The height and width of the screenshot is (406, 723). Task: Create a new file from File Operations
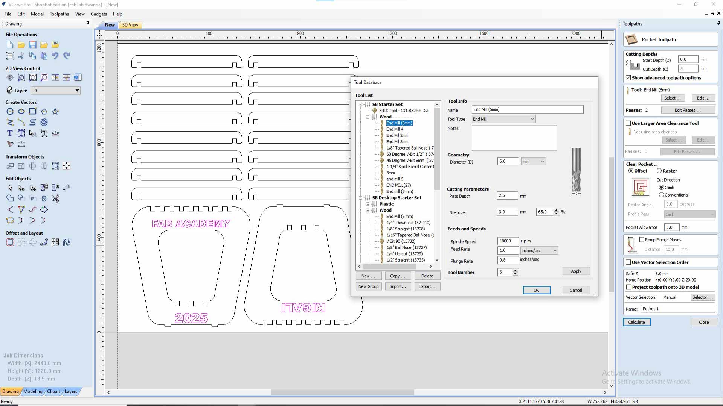(10, 45)
